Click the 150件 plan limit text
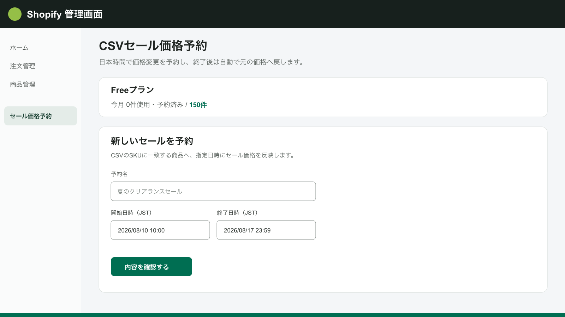The image size is (565, 317). click(198, 105)
